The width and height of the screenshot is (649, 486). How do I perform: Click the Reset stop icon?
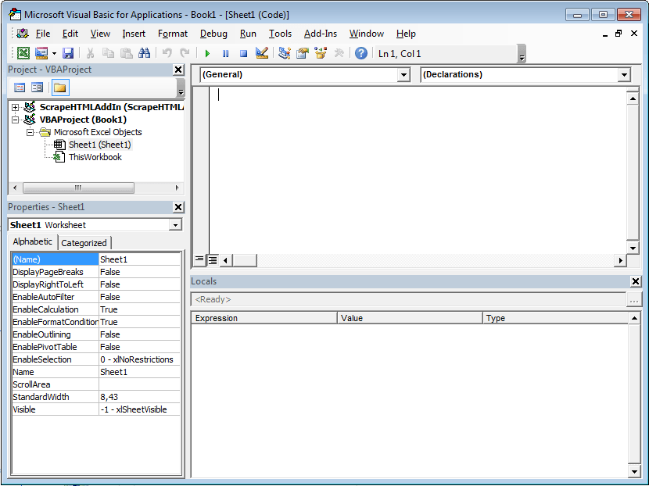pos(244,53)
